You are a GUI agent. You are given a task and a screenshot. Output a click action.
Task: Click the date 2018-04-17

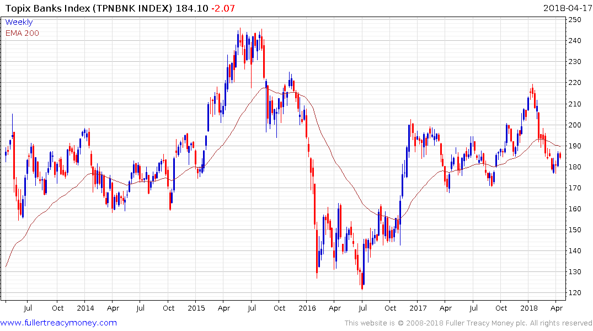pyautogui.click(x=568, y=8)
